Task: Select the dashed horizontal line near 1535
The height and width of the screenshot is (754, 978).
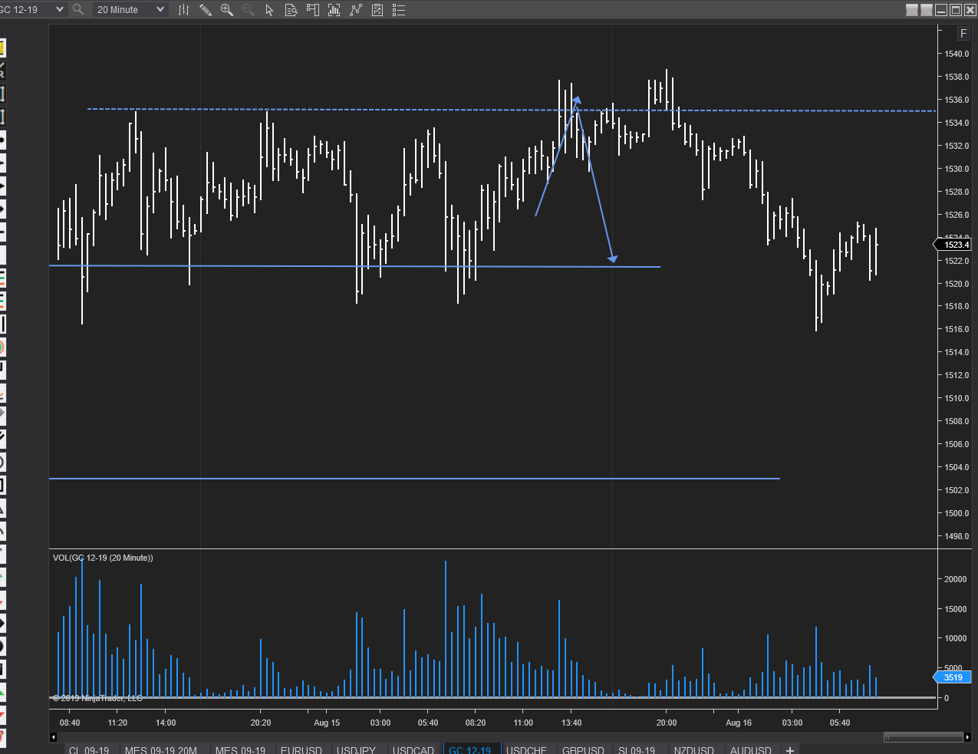Action: 512,110
